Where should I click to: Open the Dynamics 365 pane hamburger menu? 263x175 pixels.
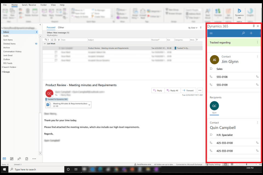[x=211, y=33]
